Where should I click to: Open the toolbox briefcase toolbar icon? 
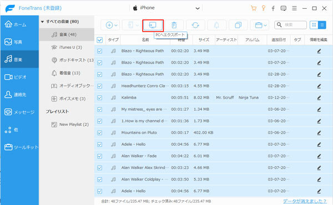tap(259, 25)
